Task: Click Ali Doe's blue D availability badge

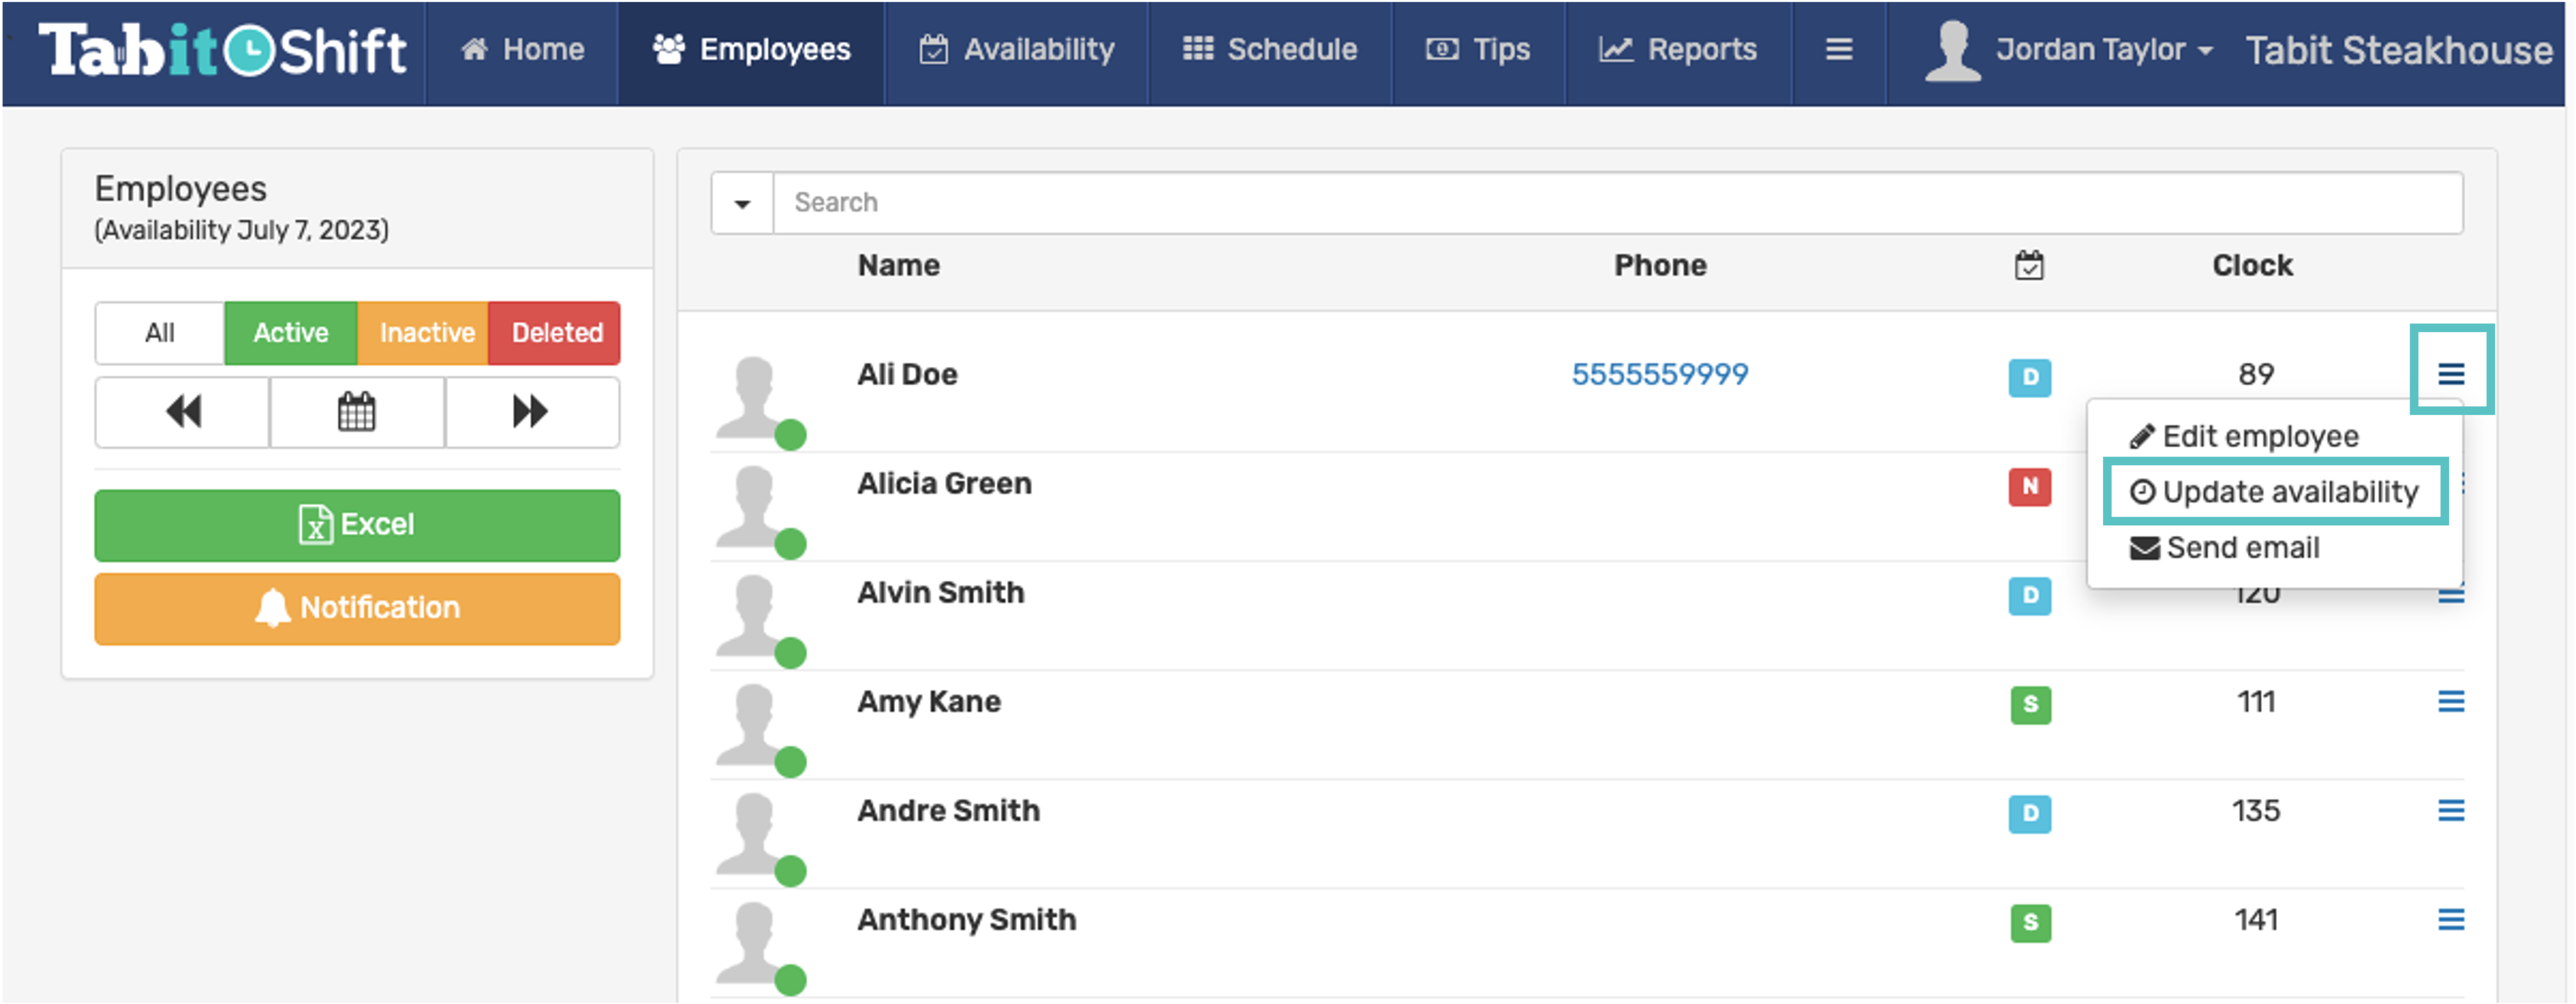Action: (x=2029, y=377)
